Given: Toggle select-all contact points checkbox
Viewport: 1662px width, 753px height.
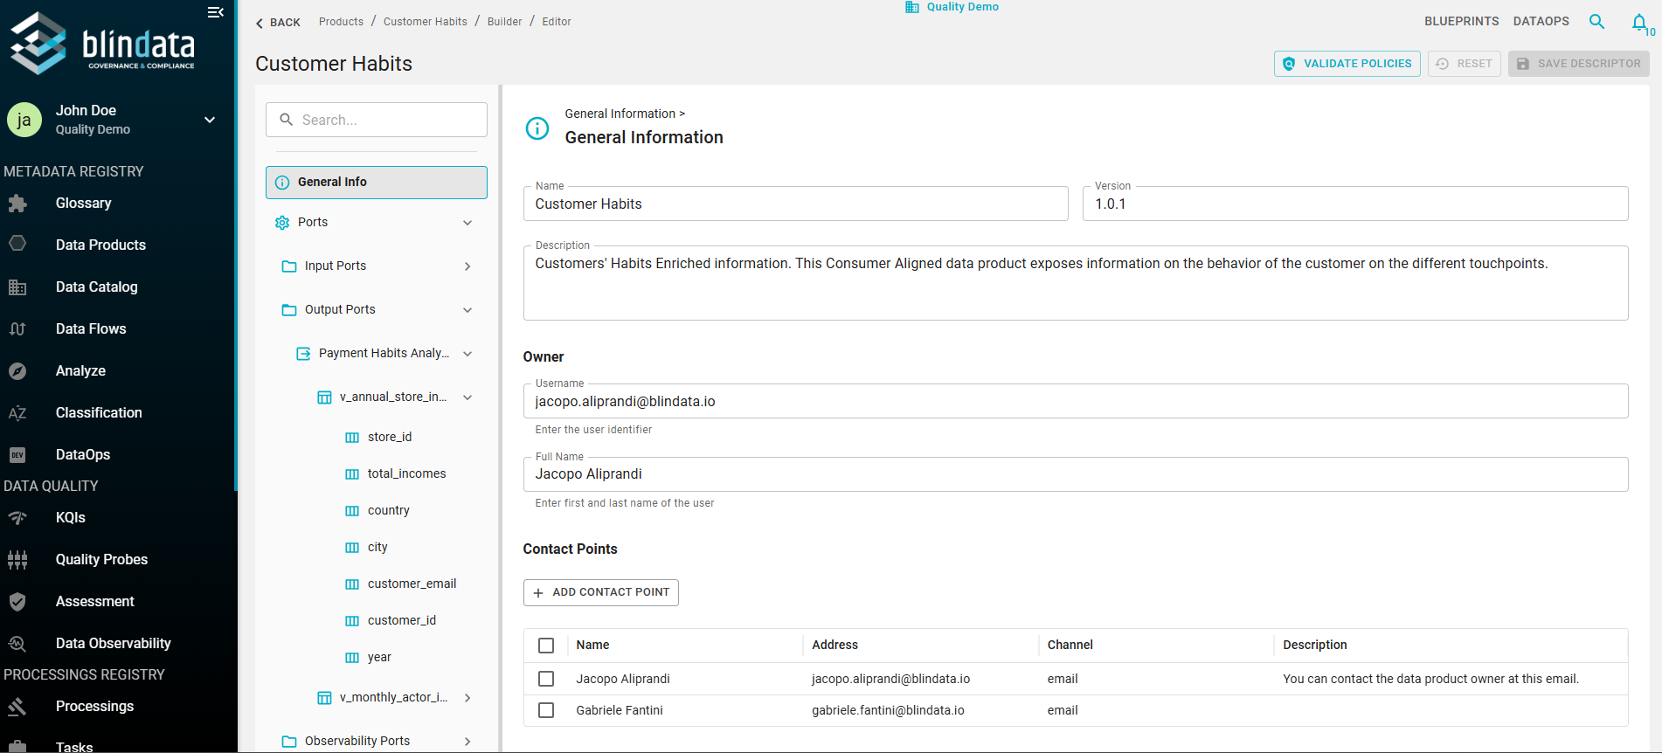Looking at the screenshot, I should (x=546, y=646).
